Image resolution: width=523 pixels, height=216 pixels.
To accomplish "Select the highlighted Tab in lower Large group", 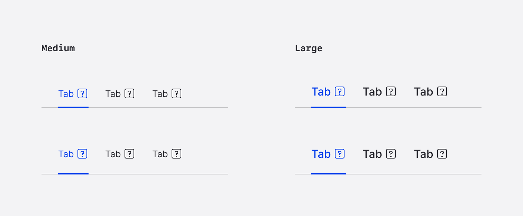I will pyautogui.click(x=321, y=154).
